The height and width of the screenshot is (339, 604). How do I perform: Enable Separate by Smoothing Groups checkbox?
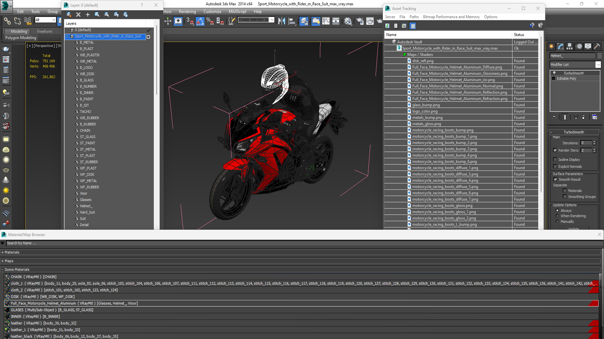(x=565, y=196)
